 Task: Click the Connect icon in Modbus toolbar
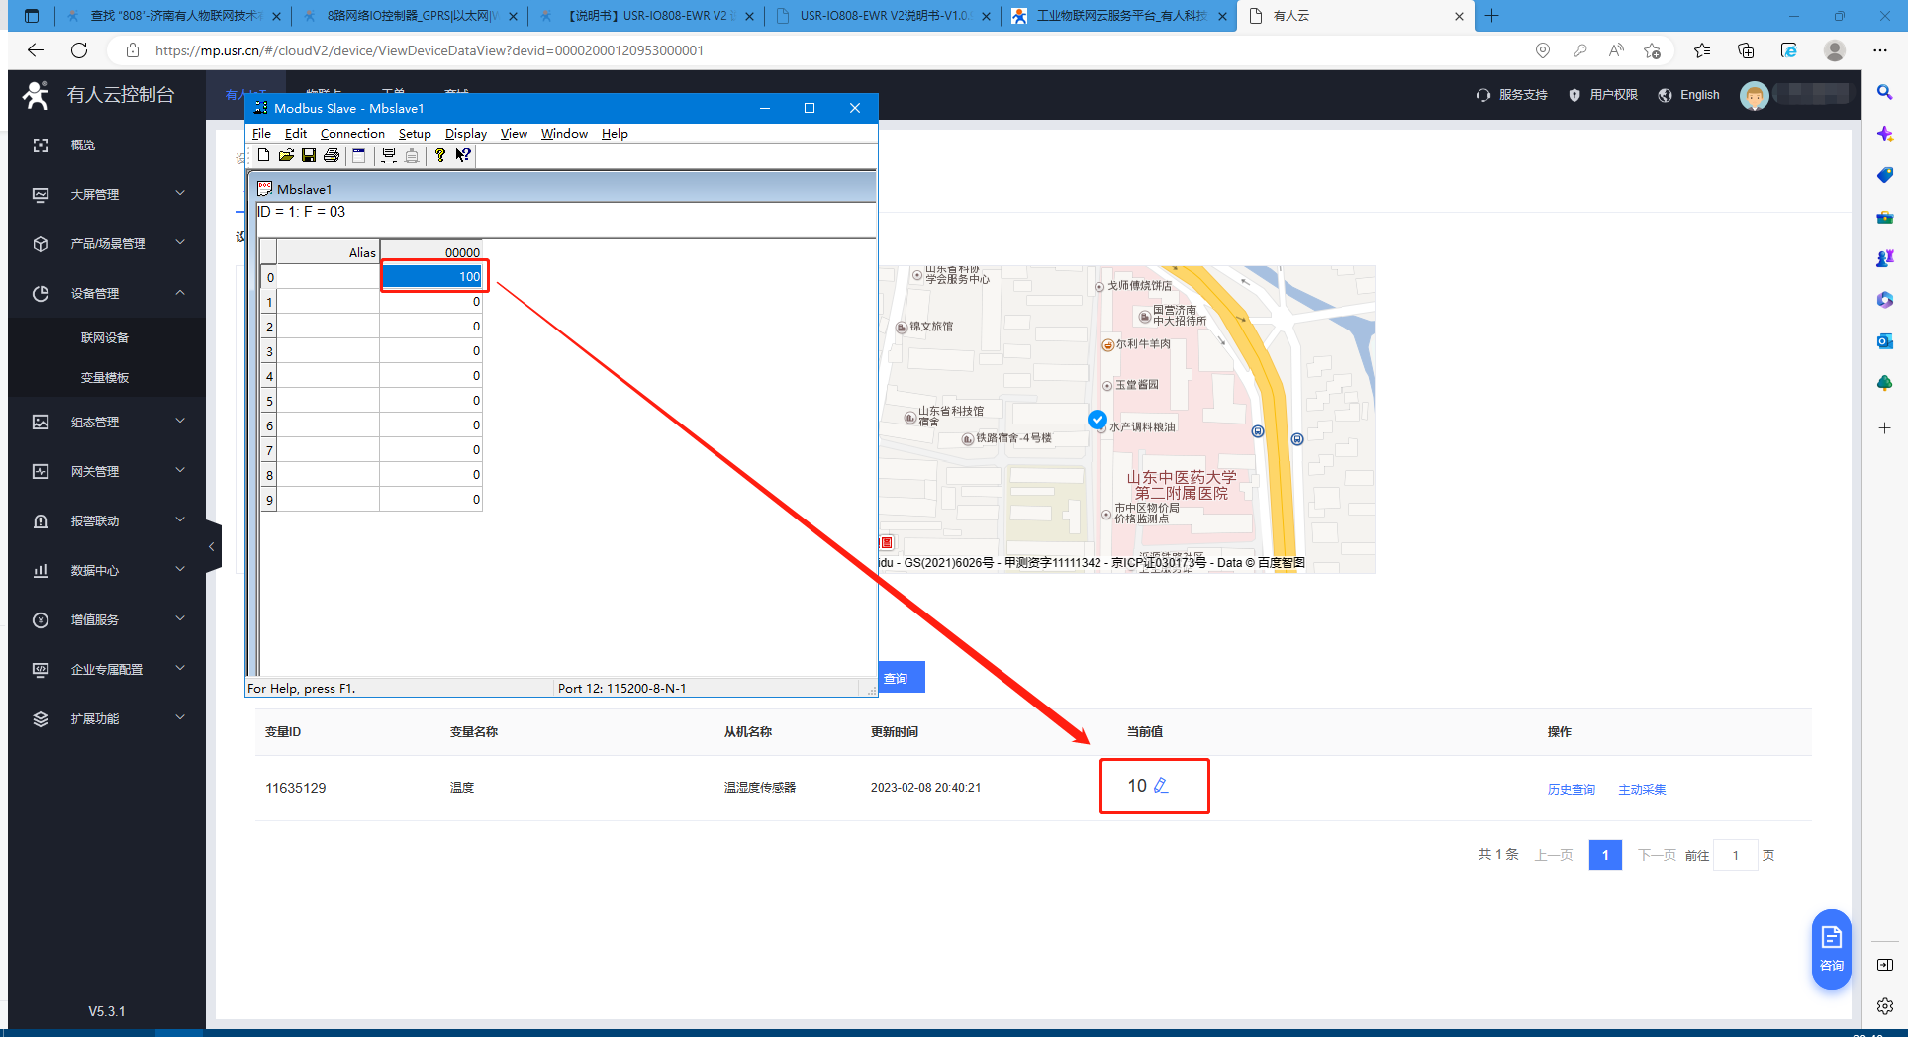[x=389, y=155]
